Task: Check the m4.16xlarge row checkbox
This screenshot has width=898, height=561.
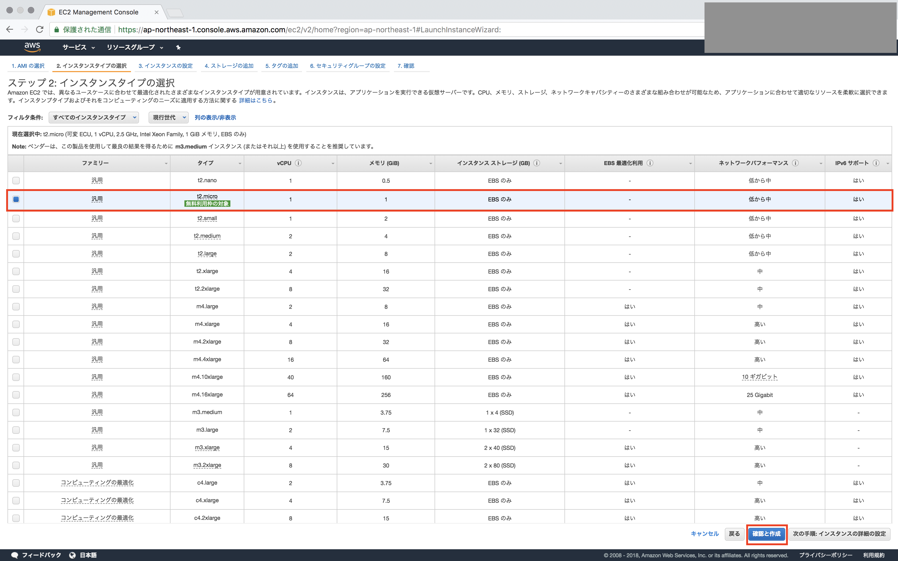Action: tap(16, 395)
